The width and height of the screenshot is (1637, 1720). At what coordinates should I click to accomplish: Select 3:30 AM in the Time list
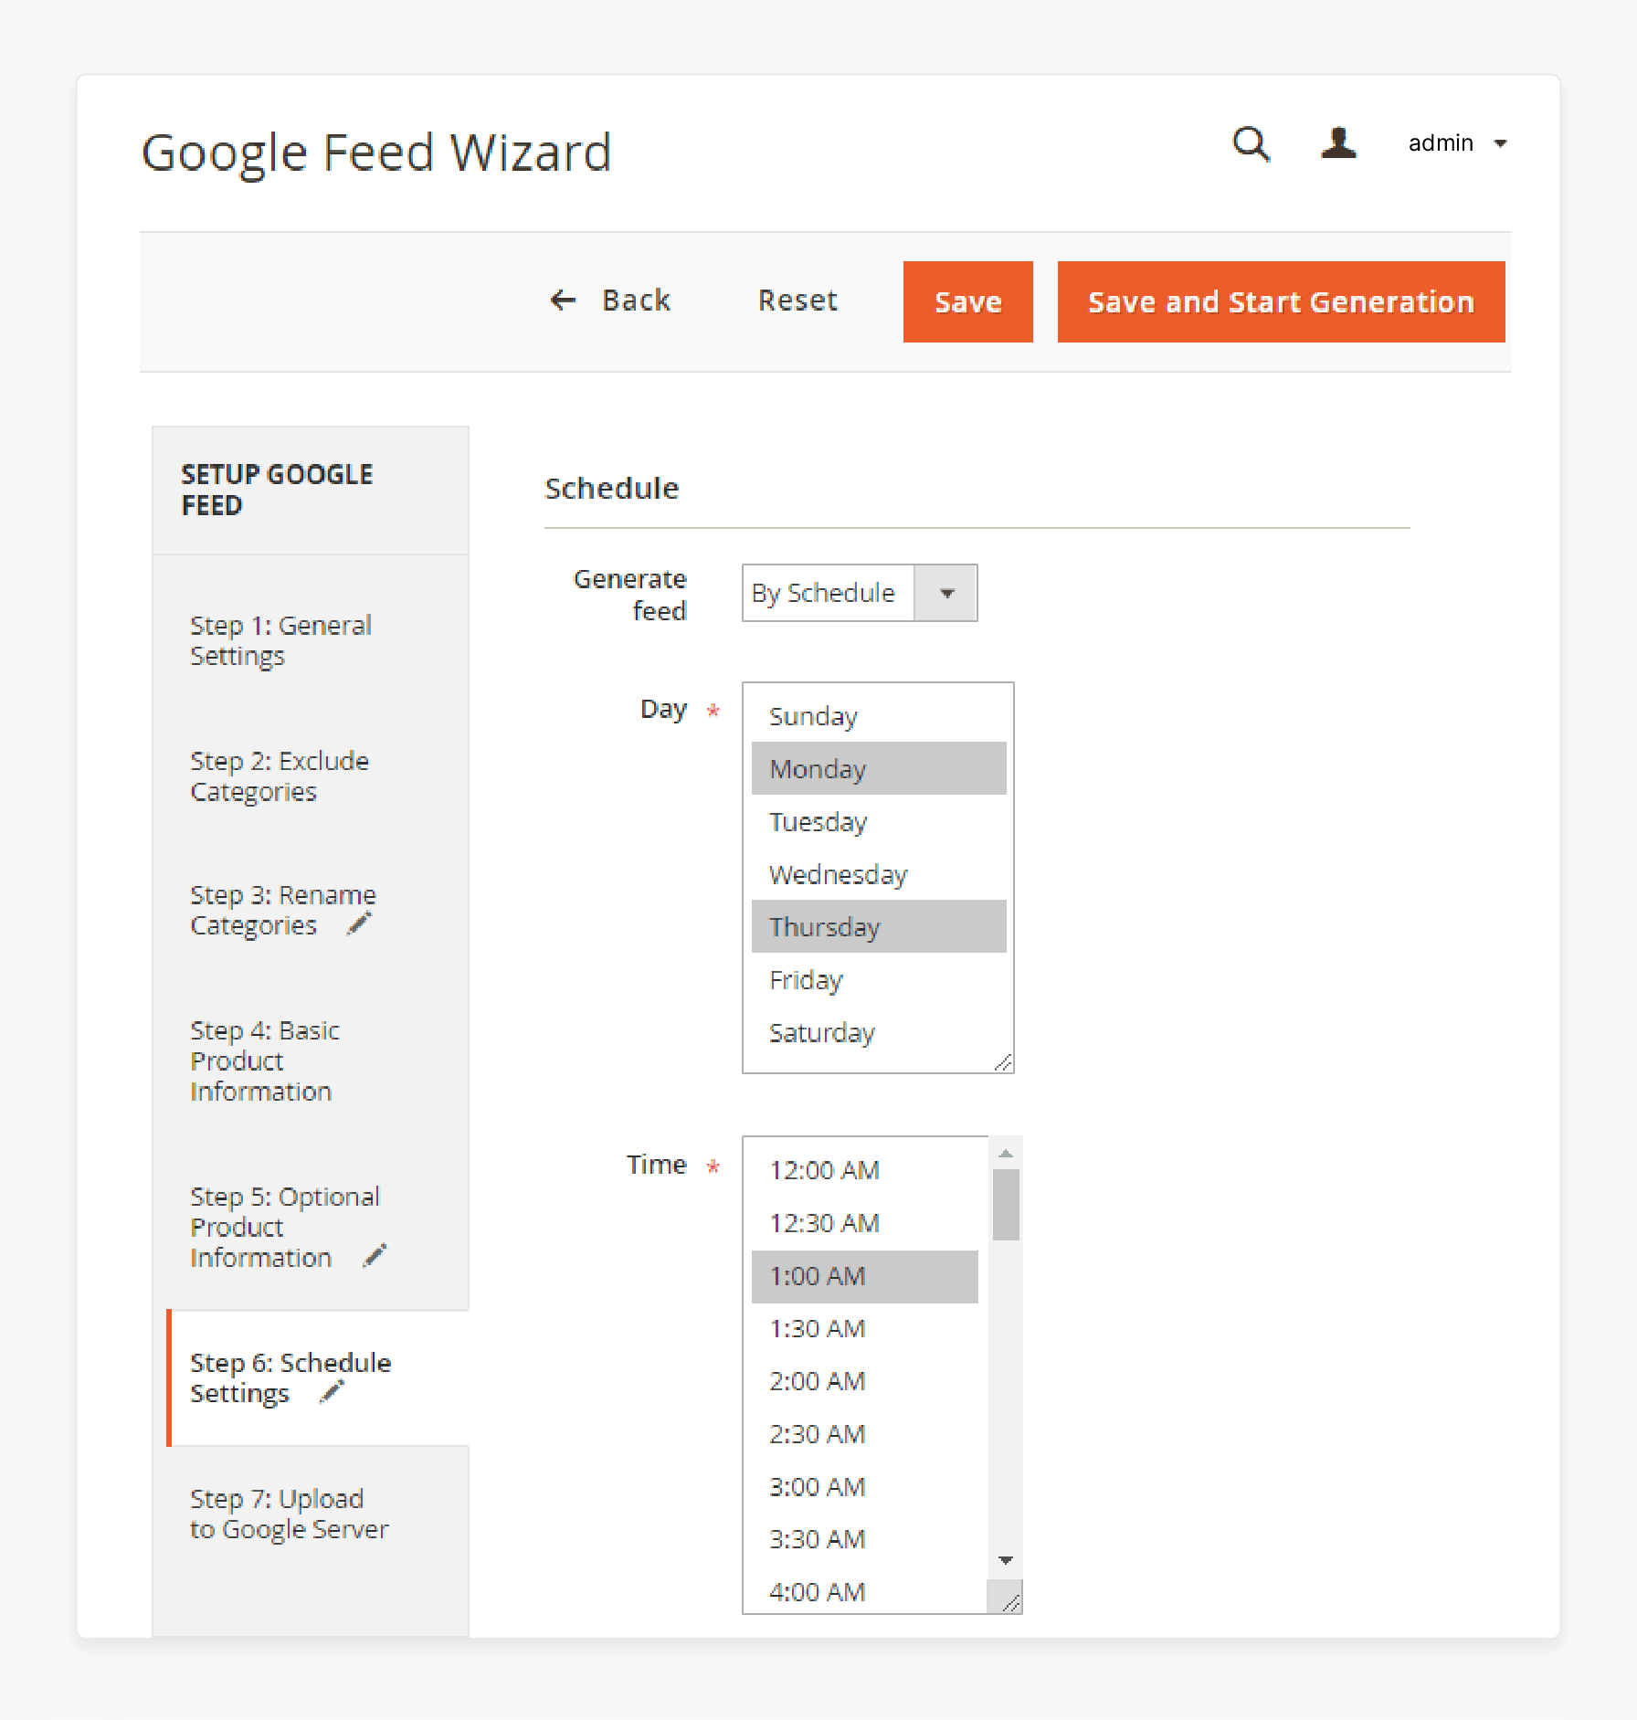click(x=865, y=1539)
